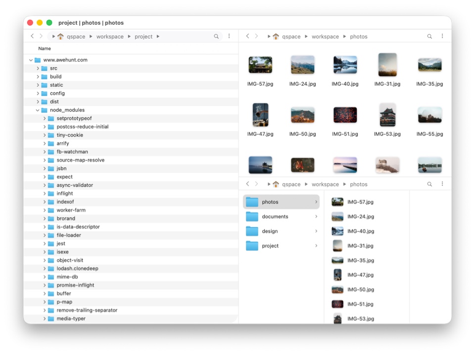This screenshot has height=354, width=475.
Task: Select IMG-47.jpg in the column list
Action: 360,275
